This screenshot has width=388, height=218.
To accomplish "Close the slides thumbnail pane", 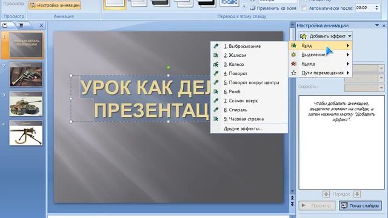I will (x=41, y=25).
